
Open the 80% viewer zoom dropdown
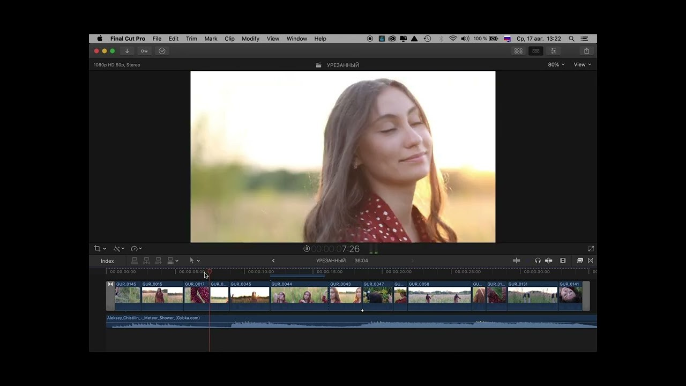pos(556,64)
